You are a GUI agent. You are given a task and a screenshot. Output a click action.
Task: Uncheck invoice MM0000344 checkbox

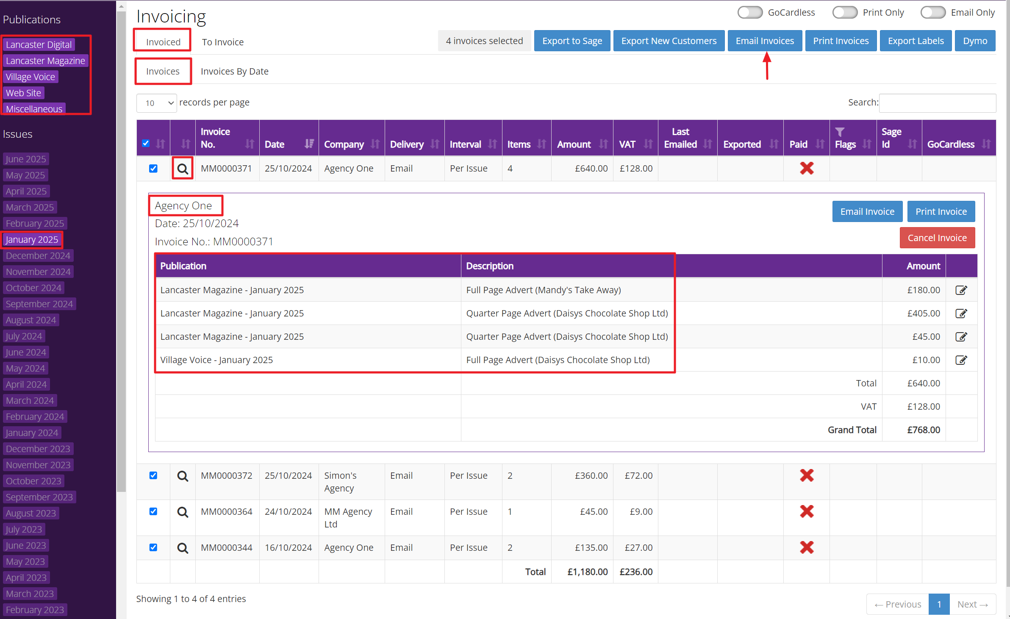pyautogui.click(x=153, y=547)
